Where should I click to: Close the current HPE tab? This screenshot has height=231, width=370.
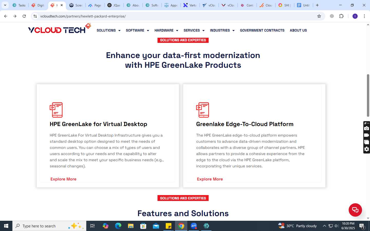[x=62, y=5]
